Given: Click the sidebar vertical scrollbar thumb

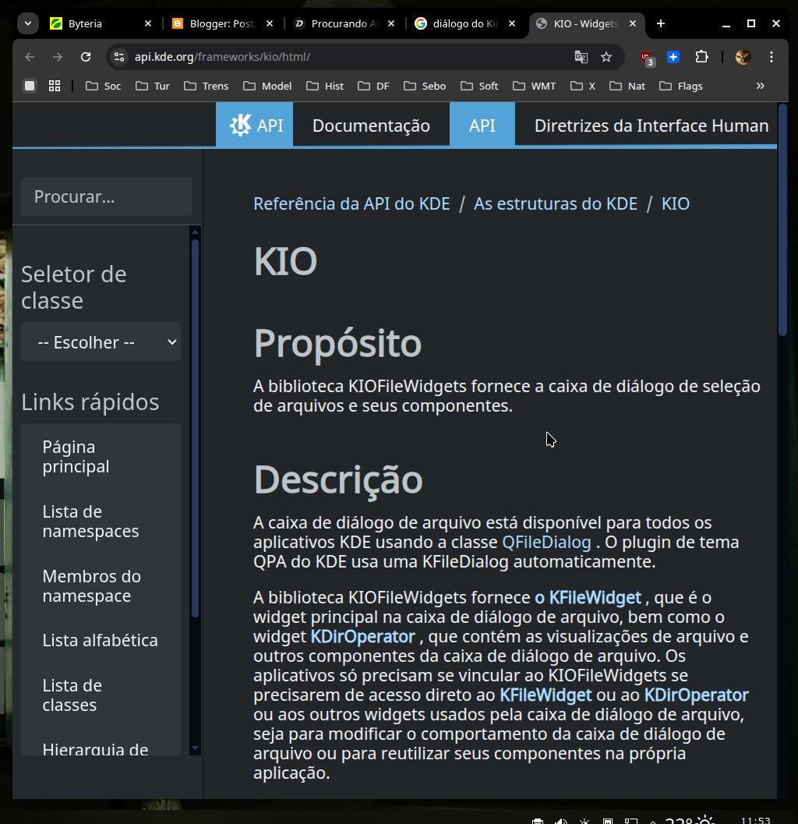Looking at the screenshot, I should (x=196, y=428).
